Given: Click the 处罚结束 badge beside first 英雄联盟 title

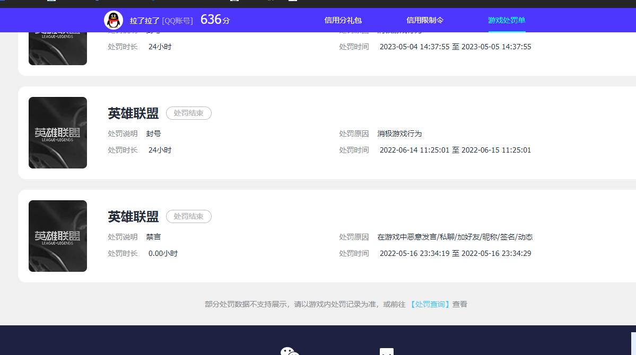Looking at the screenshot, I should [x=188, y=113].
